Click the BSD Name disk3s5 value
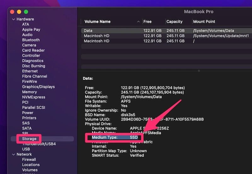This screenshot has width=252, height=174. click(128, 115)
